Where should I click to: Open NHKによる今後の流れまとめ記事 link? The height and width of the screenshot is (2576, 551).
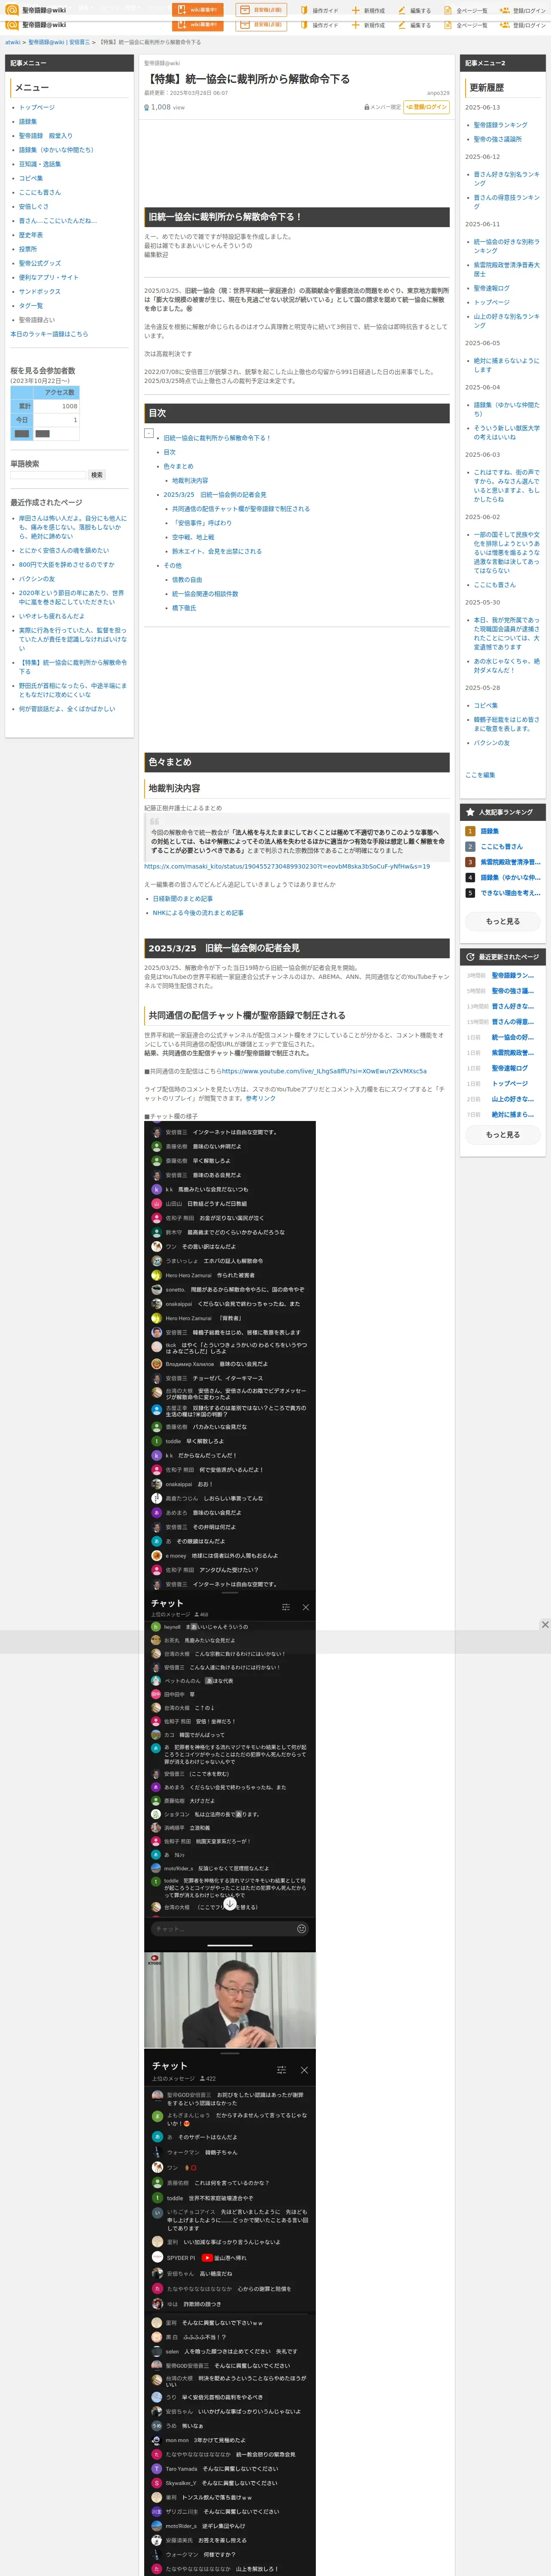(x=198, y=913)
